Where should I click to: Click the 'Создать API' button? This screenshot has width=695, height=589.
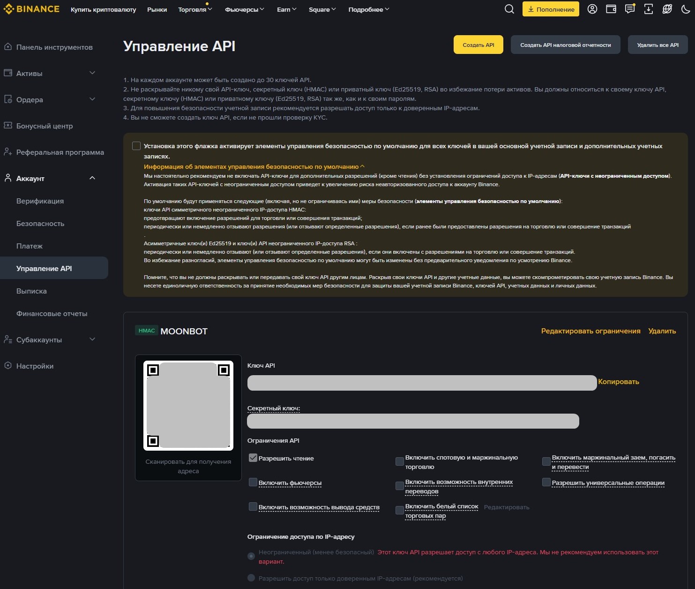[x=478, y=45]
